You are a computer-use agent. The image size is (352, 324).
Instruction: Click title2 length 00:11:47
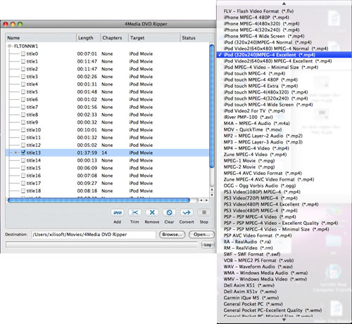(x=87, y=69)
